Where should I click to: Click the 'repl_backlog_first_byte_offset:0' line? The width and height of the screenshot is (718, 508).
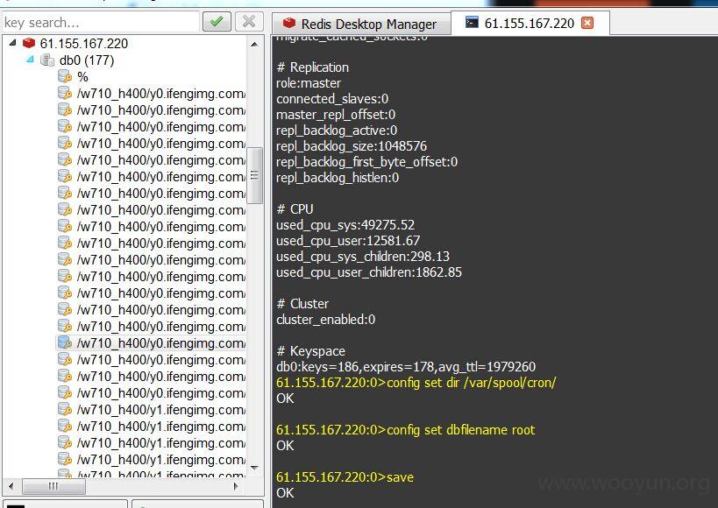click(366, 162)
